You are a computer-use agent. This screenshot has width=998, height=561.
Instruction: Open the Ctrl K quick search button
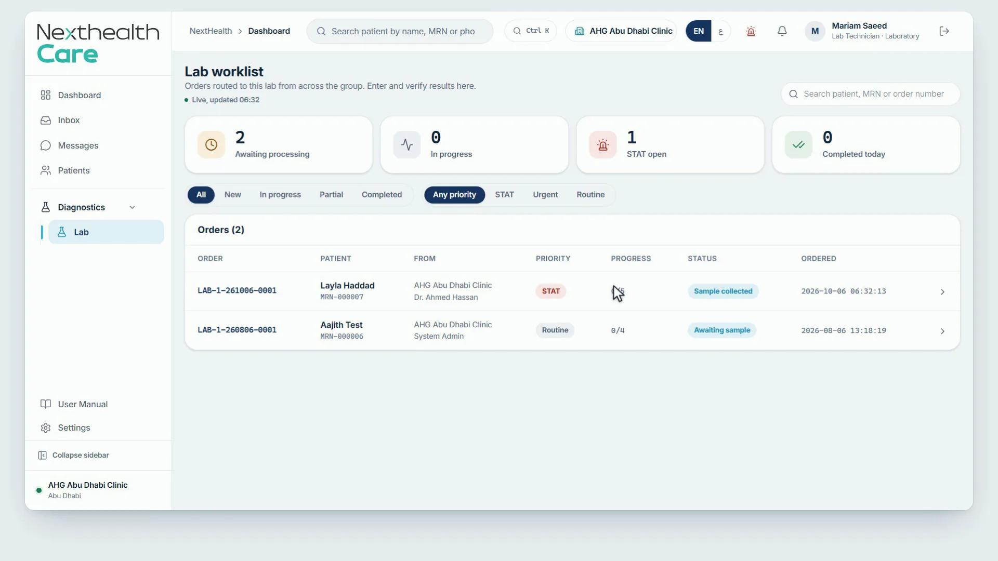531,31
